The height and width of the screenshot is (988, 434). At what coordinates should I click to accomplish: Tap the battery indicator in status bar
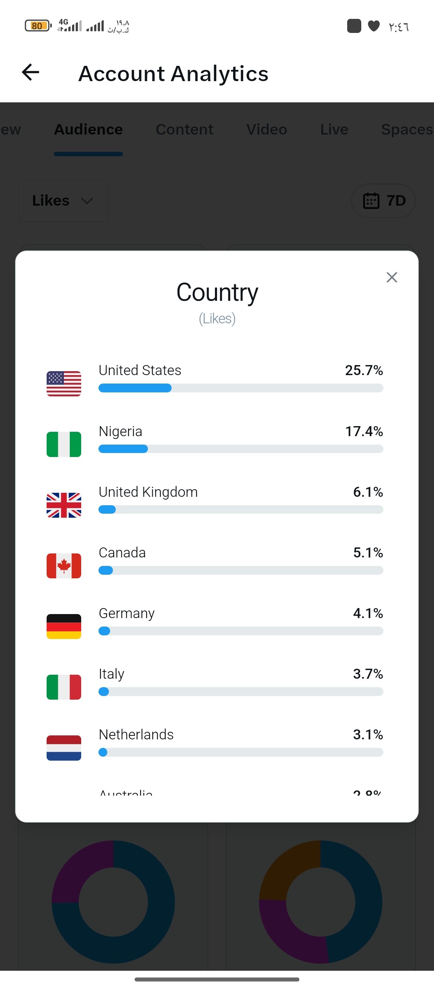point(38,26)
